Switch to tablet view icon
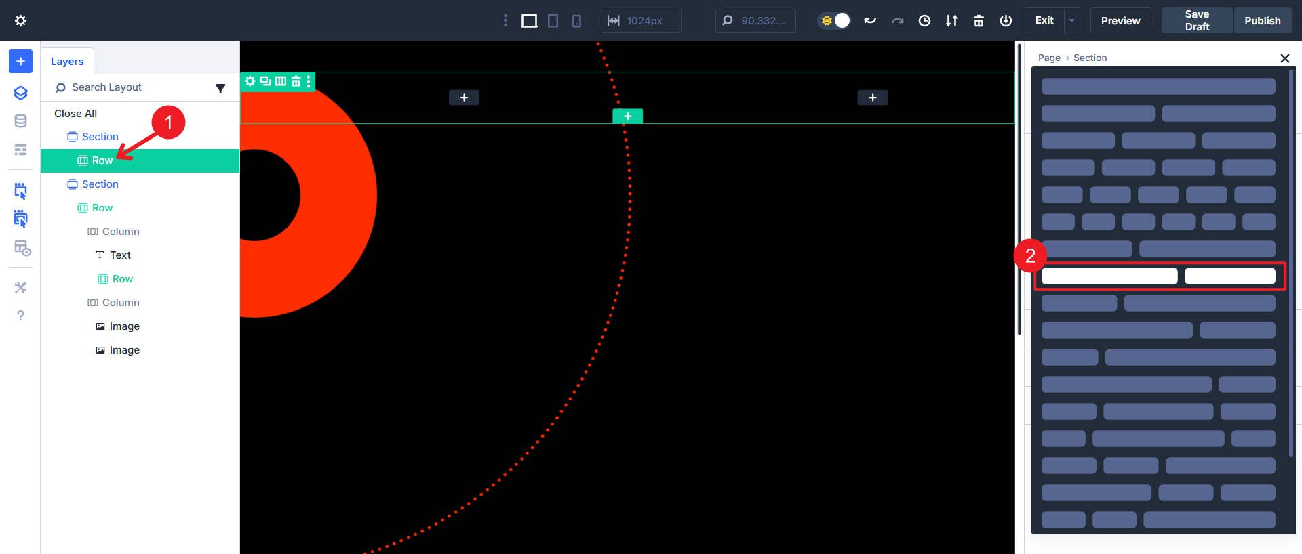1302x554 pixels. (553, 21)
